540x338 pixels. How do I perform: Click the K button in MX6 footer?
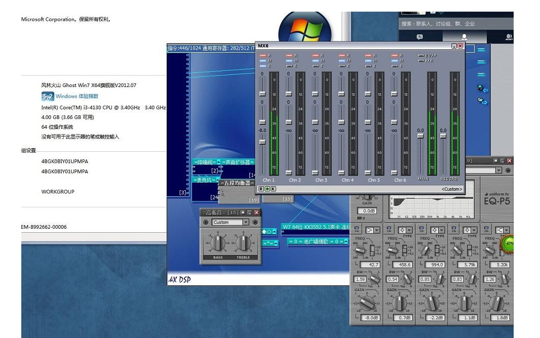[x=274, y=189]
